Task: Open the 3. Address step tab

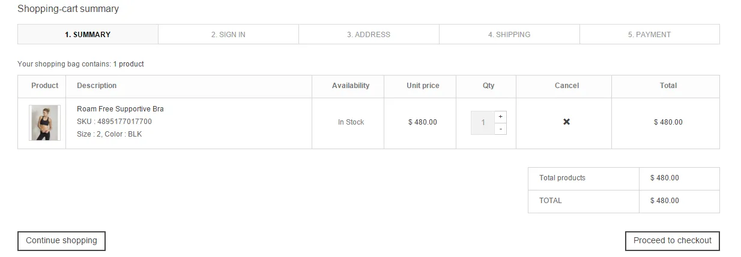Action: [369, 34]
